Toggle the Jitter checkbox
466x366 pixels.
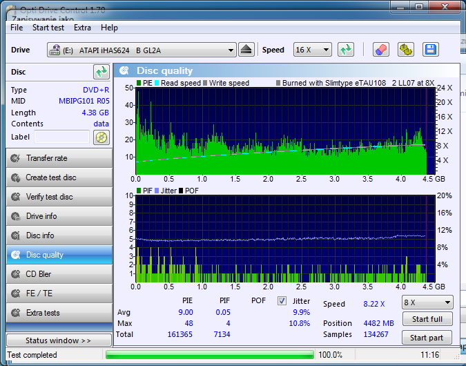coord(282,301)
